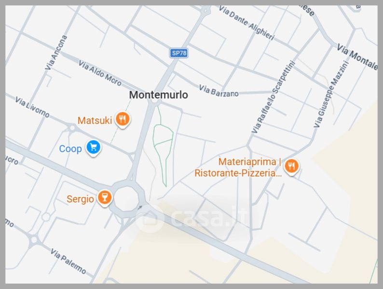Click the Via Aldo Moro street label
The width and height of the screenshot is (383, 289).
pos(100,73)
